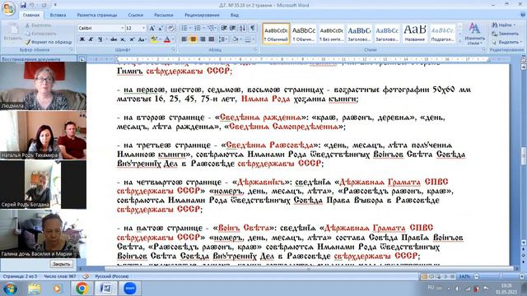The width and height of the screenshot is (527, 296).
Task: Apply strikethrough formatting
Action: pyautogui.click(x=114, y=39)
